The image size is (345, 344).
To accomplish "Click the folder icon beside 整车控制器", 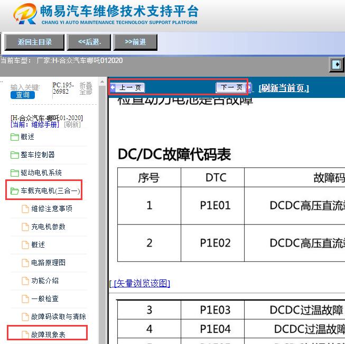I will pos(14,155).
